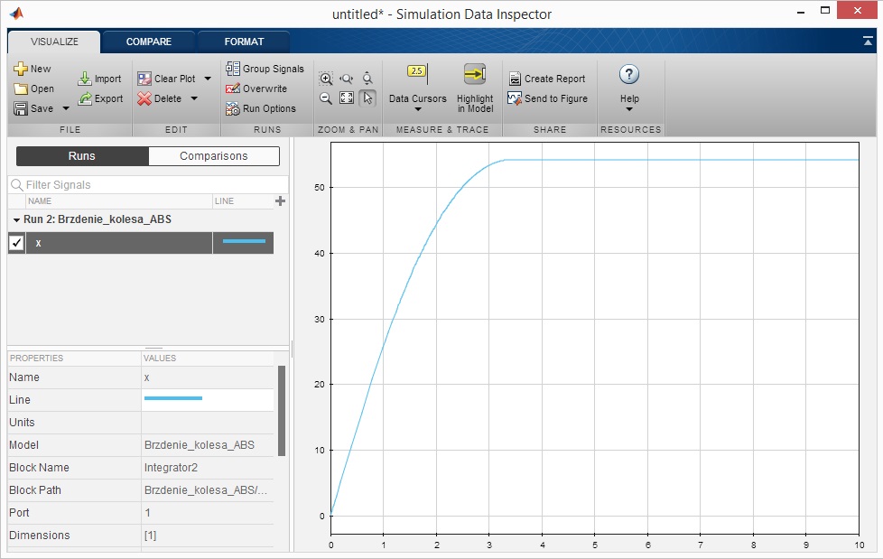Click the Port value 1

click(x=147, y=513)
